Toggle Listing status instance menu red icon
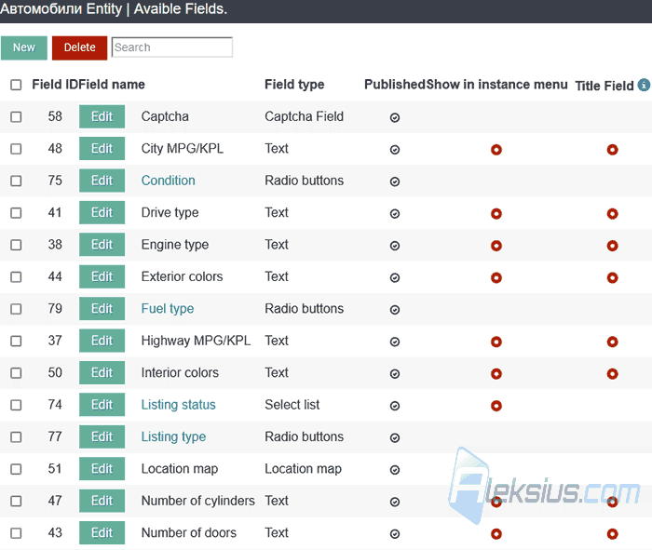Screen dimensions: 652x550 [x=496, y=406]
